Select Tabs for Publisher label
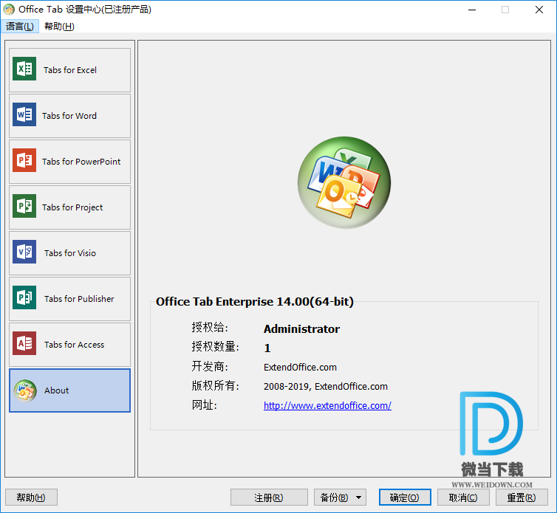 (79, 299)
